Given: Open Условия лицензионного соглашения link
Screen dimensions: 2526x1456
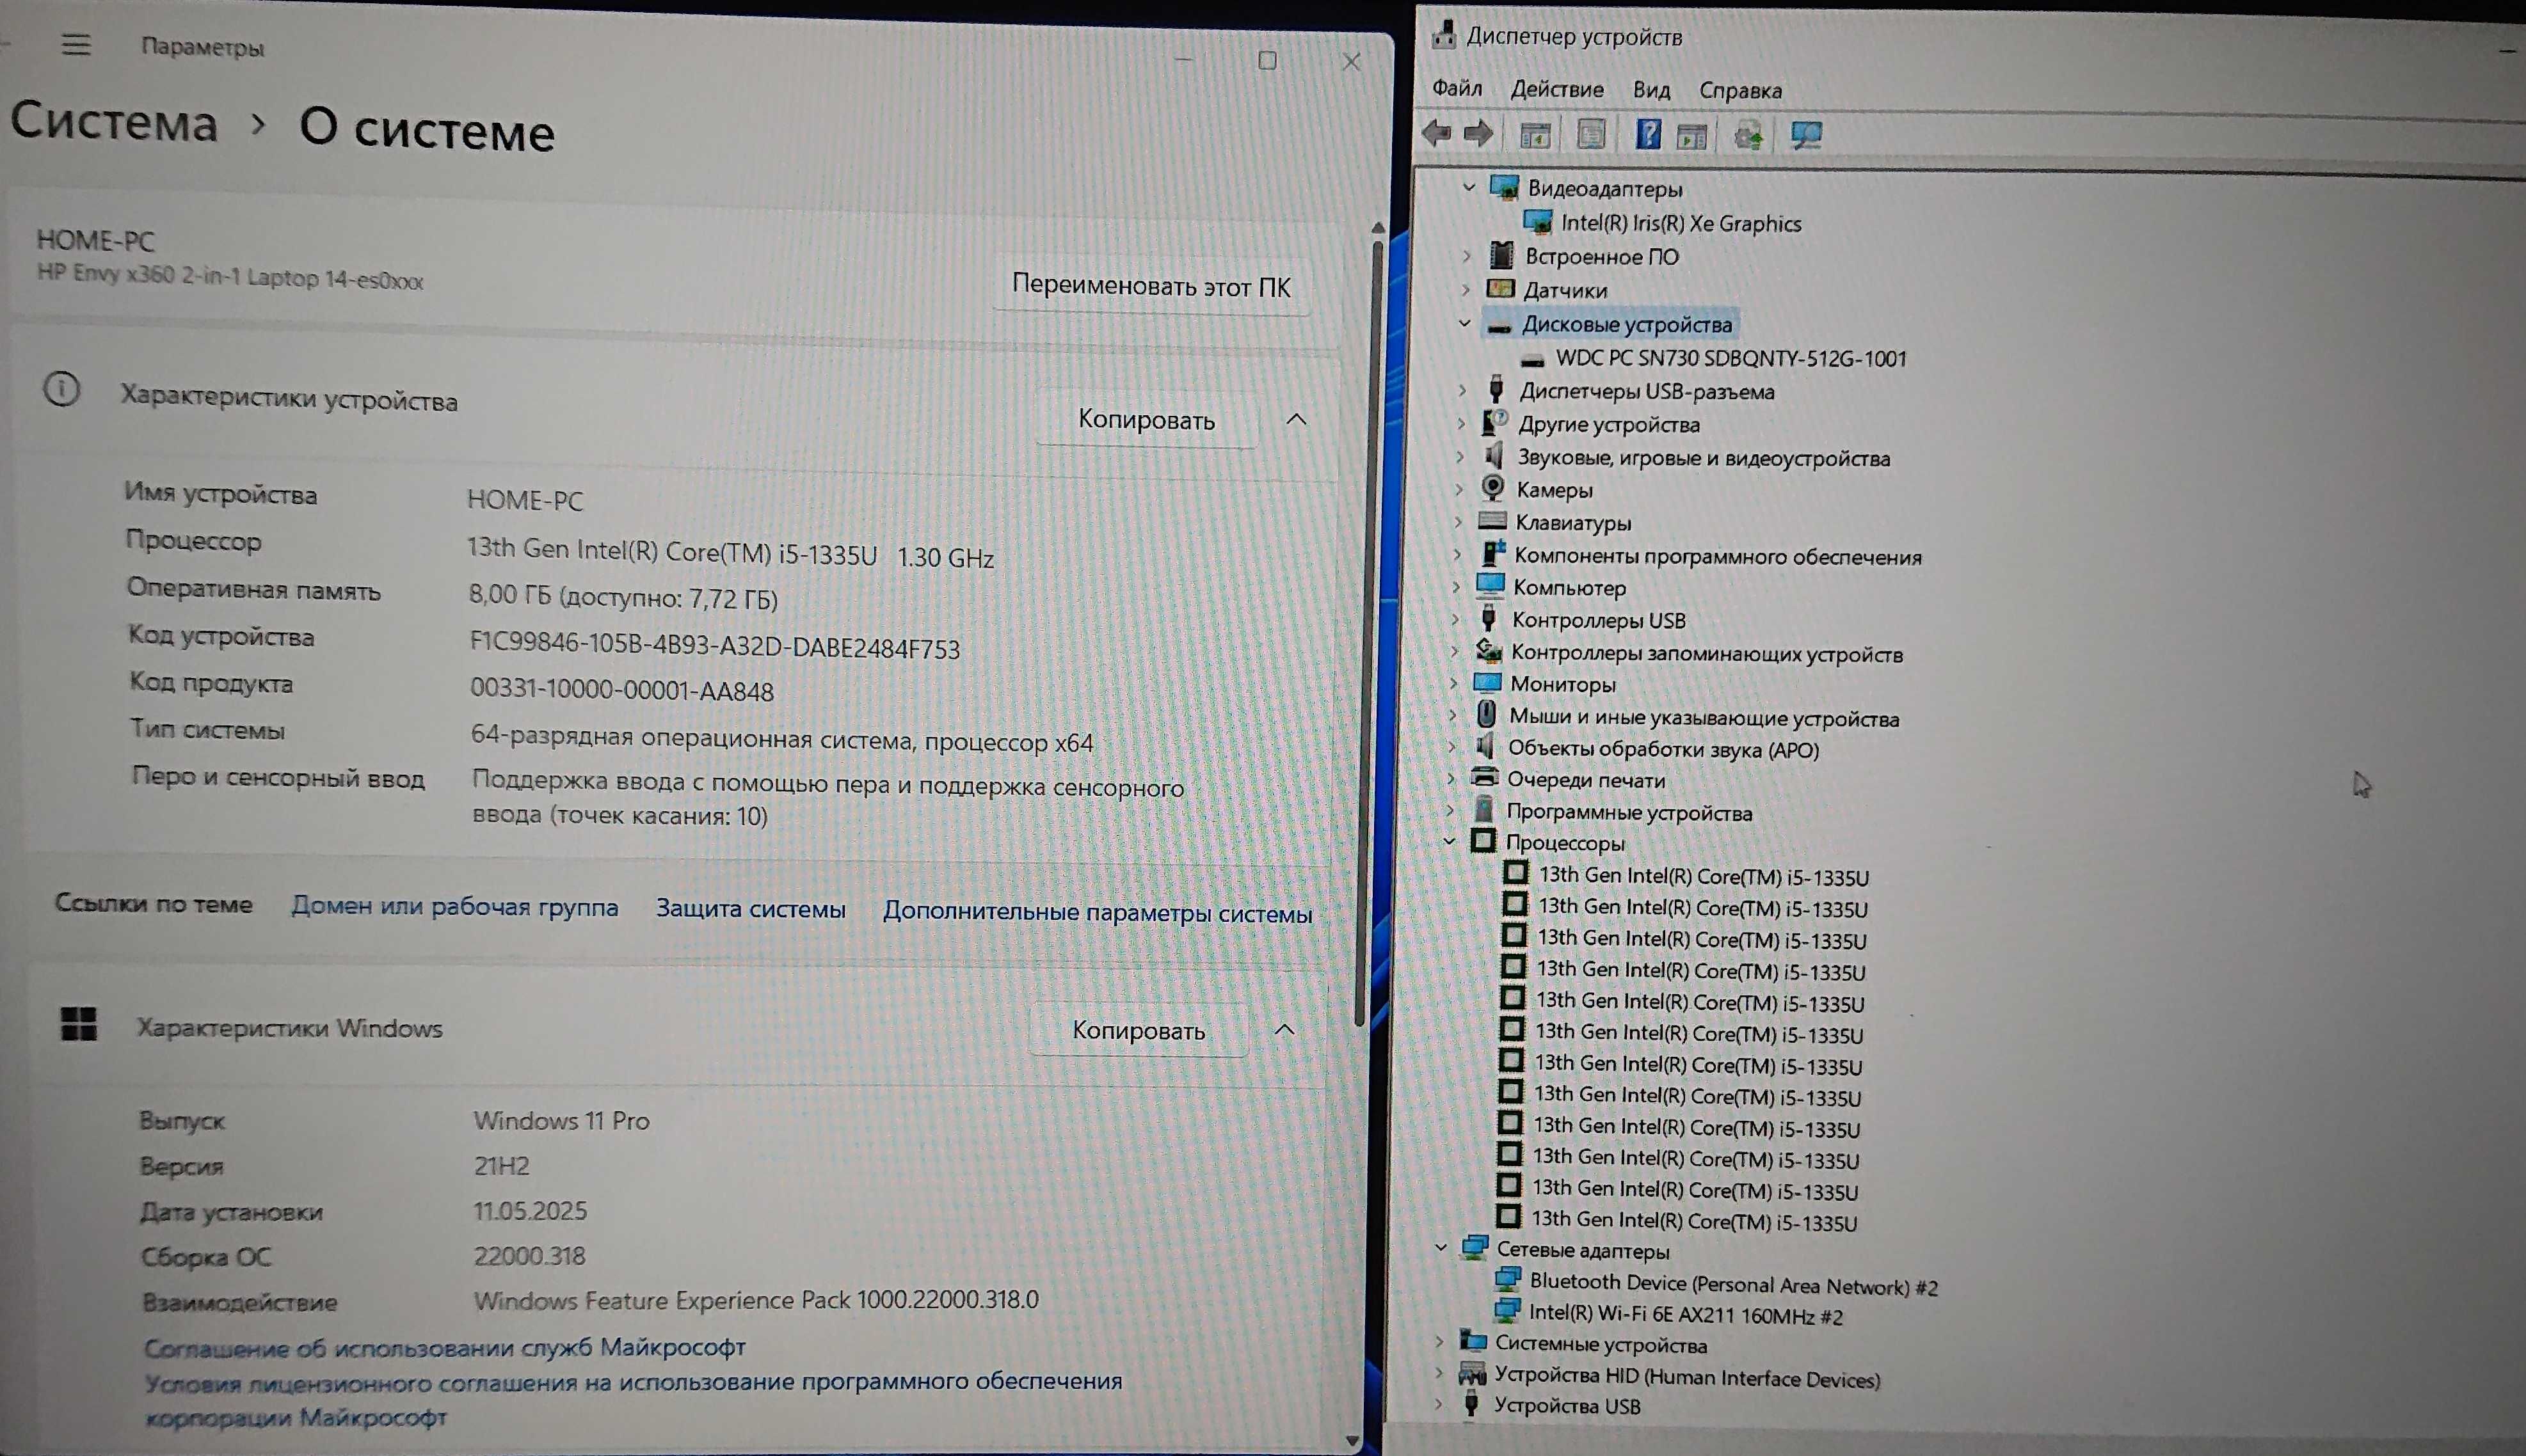Looking at the screenshot, I should (633, 1398).
